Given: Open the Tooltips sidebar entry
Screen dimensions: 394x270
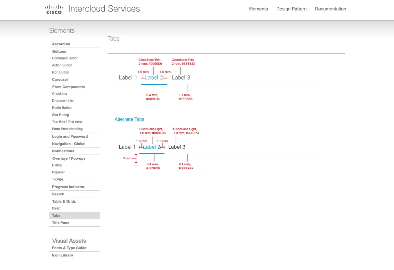Looking at the screenshot, I should click(x=58, y=179).
